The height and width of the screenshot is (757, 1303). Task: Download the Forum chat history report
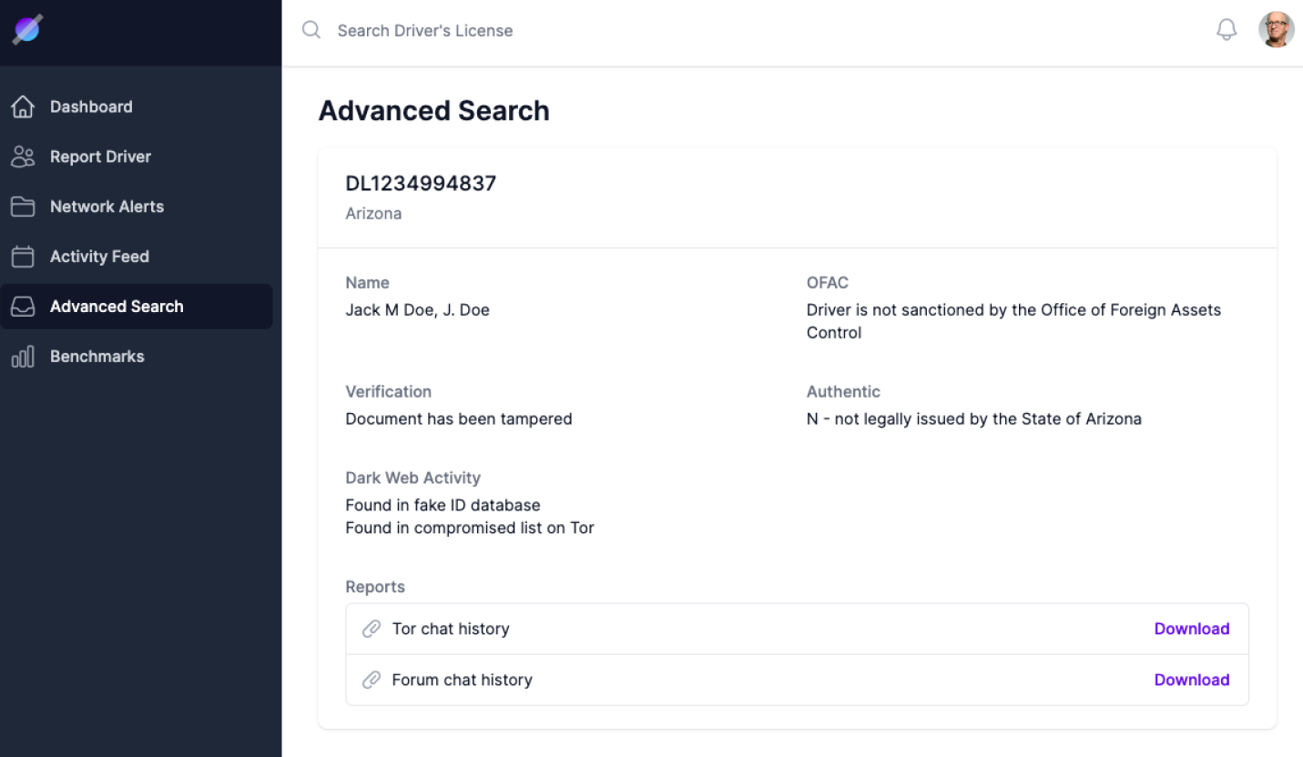1191,680
